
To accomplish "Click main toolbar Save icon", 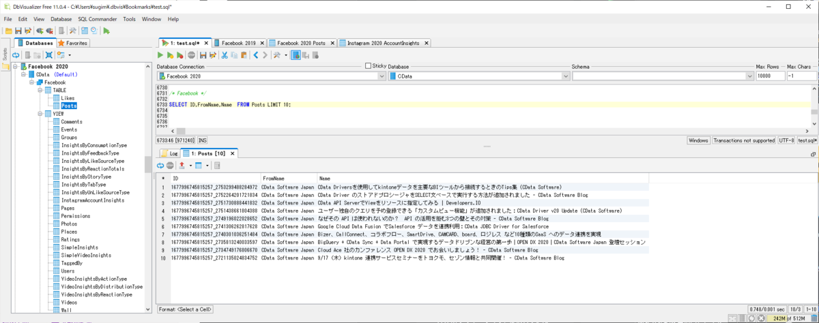I will click(18, 31).
